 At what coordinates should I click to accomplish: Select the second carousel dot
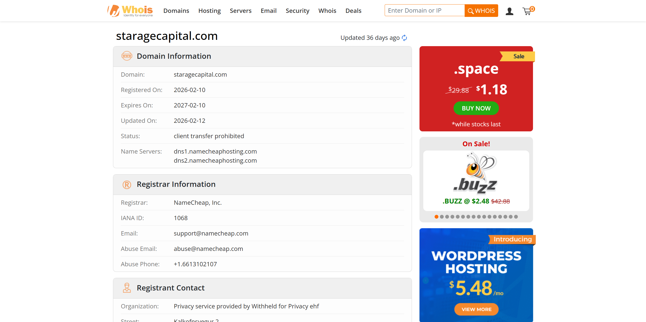coord(442,217)
